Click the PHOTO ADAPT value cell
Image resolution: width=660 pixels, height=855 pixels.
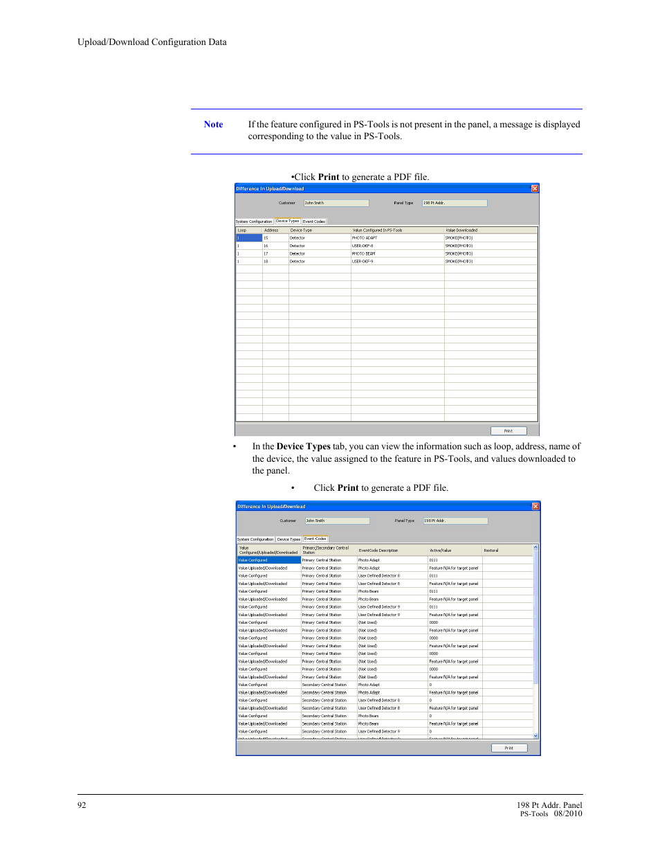pos(398,238)
